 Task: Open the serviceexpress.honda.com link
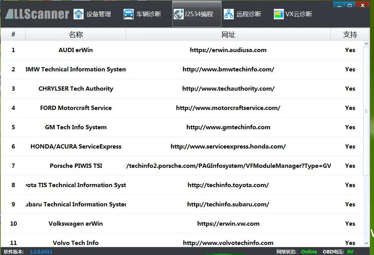pos(228,147)
